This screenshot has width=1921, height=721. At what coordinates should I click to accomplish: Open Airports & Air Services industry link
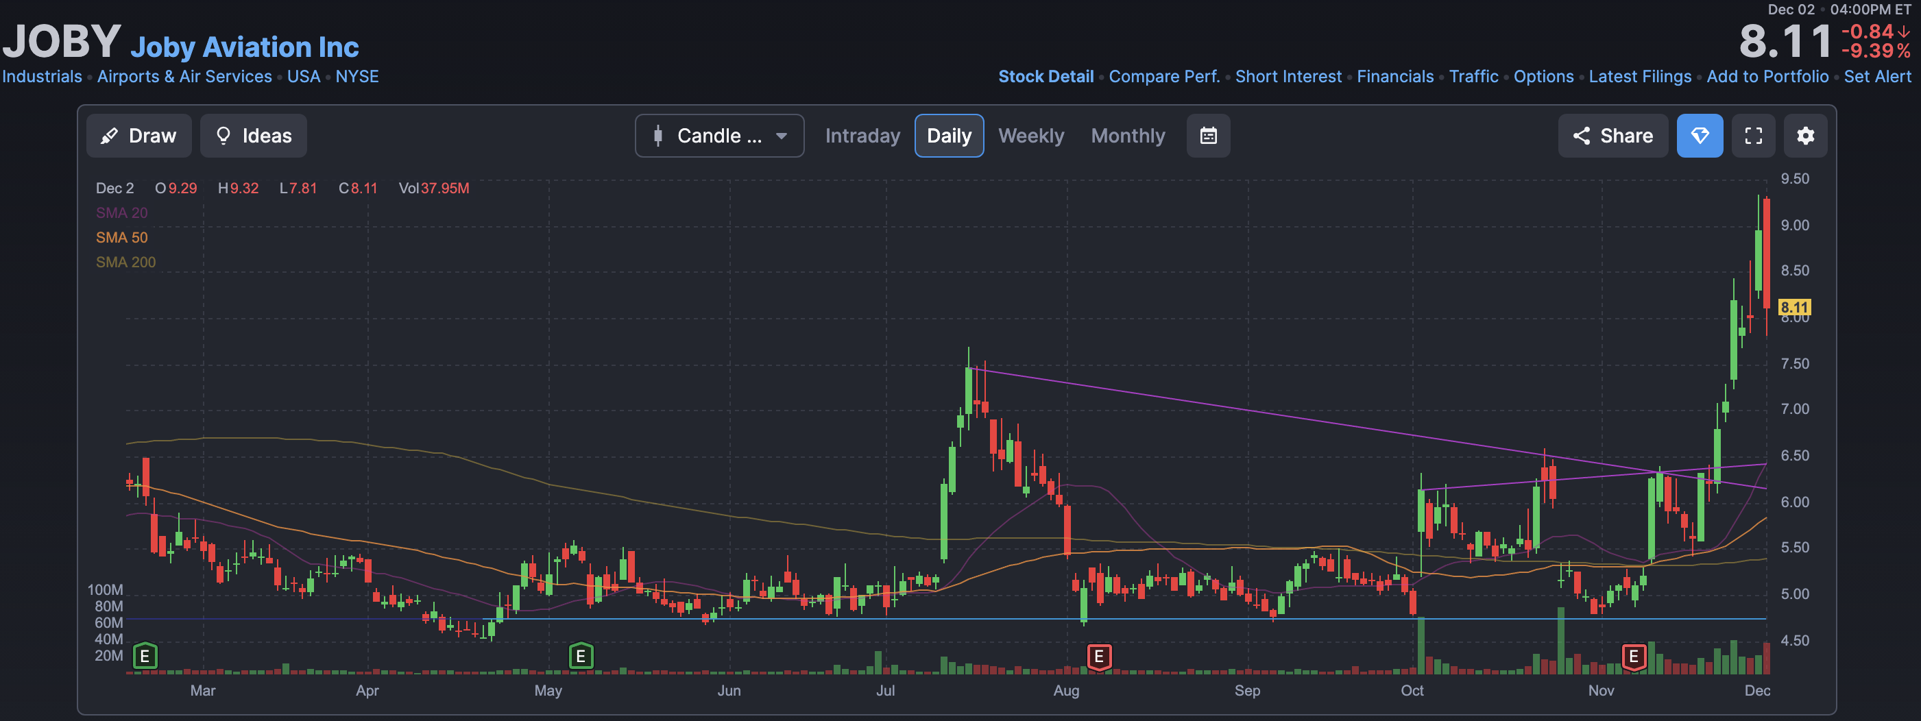click(185, 77)
